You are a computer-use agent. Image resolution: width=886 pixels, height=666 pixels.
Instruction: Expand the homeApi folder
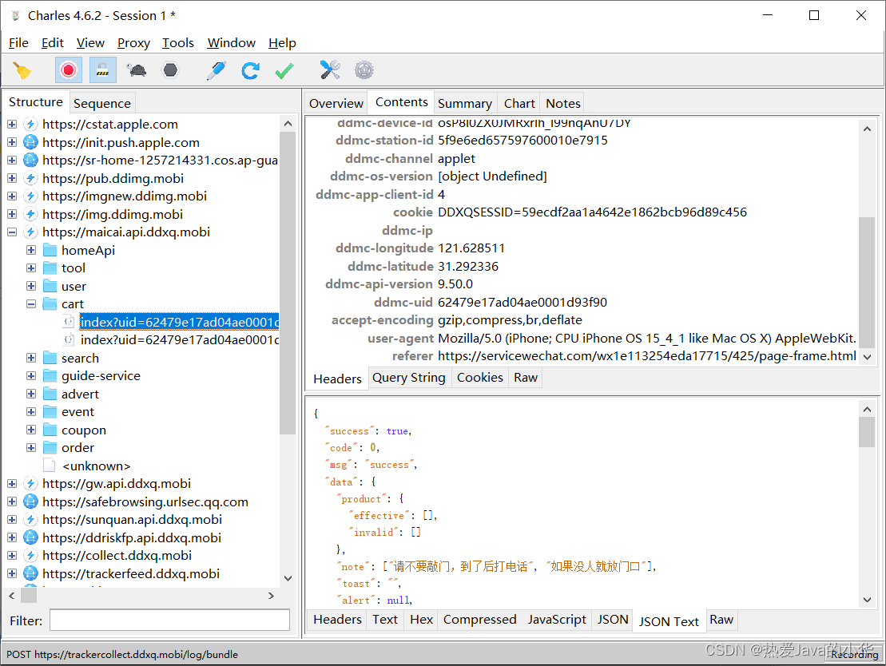pos(31,250)
